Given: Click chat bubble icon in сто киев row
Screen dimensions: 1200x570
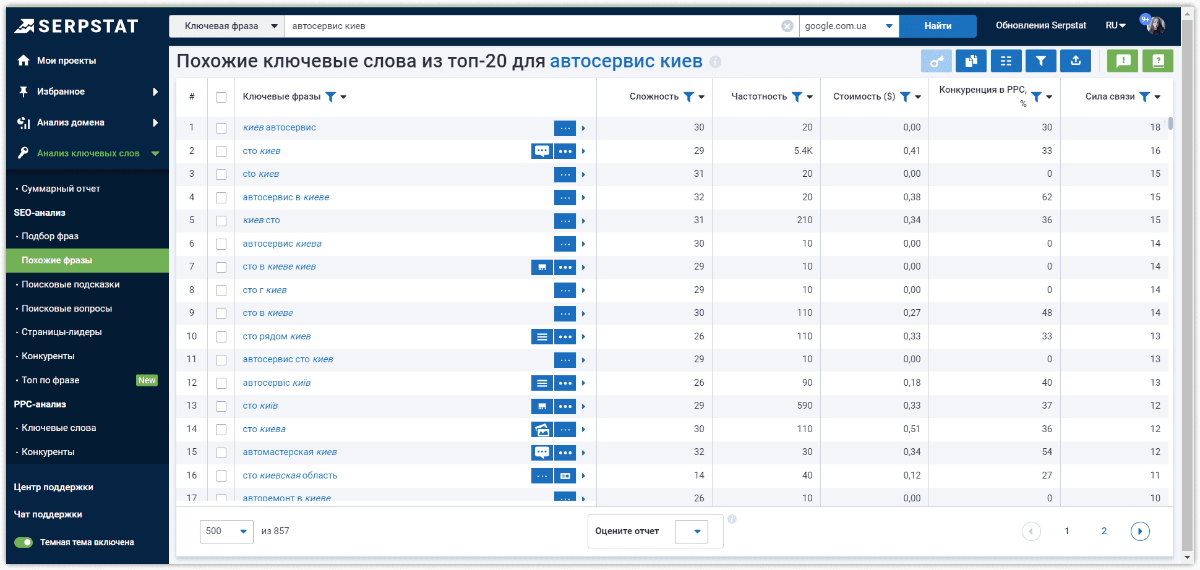Looking at the screenshot, I should (542, 151).
